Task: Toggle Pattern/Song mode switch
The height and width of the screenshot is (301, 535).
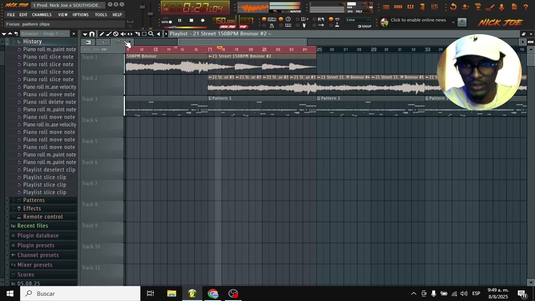Action: tap(170, 22)
